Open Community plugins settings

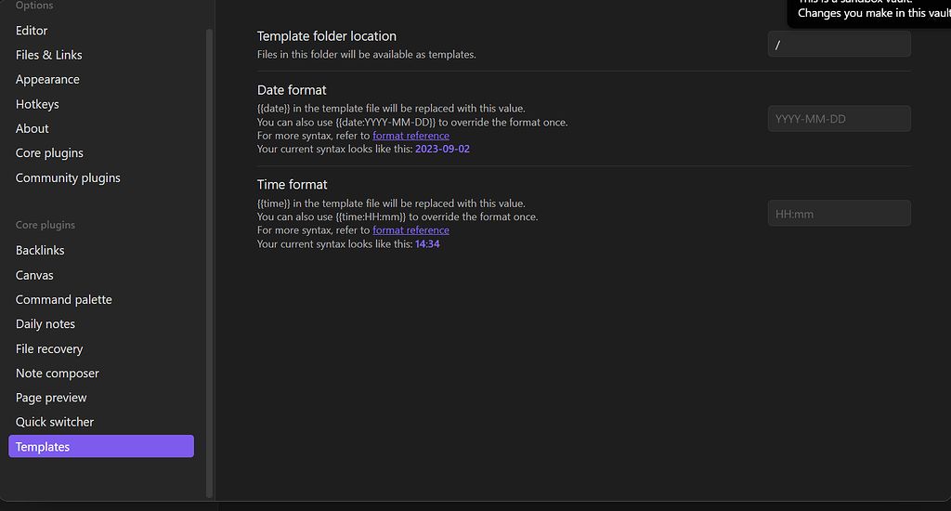[68, 177]
